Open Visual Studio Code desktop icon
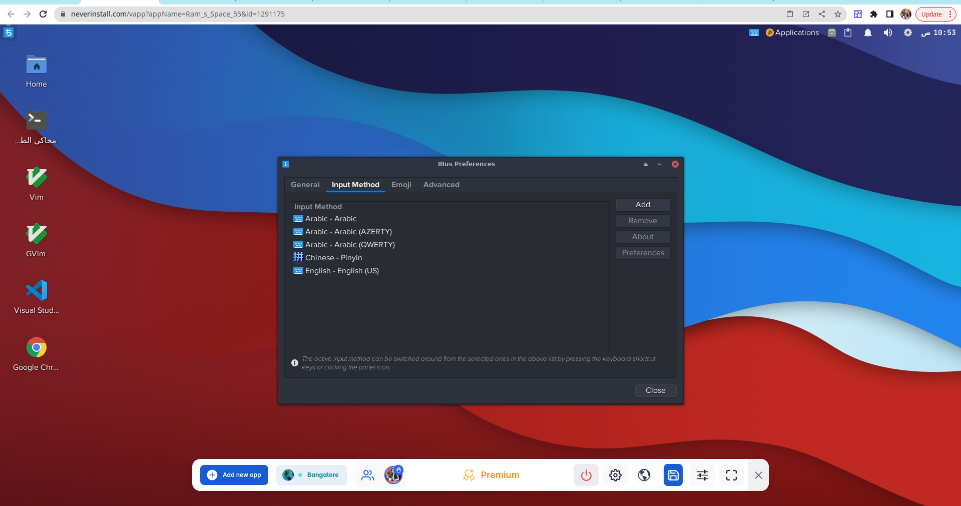Viewport: 961px width, 506px height. pos(36,290)
